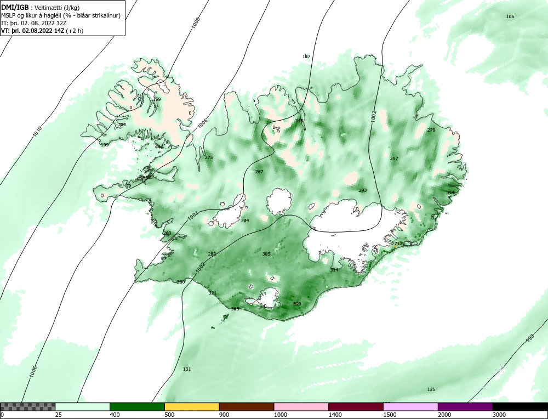The width and height of the screenshot is (548, 419).
Task: Click the yellow 500–900 legend swatch
Action: pyautogui.click(x=192, y=407)
